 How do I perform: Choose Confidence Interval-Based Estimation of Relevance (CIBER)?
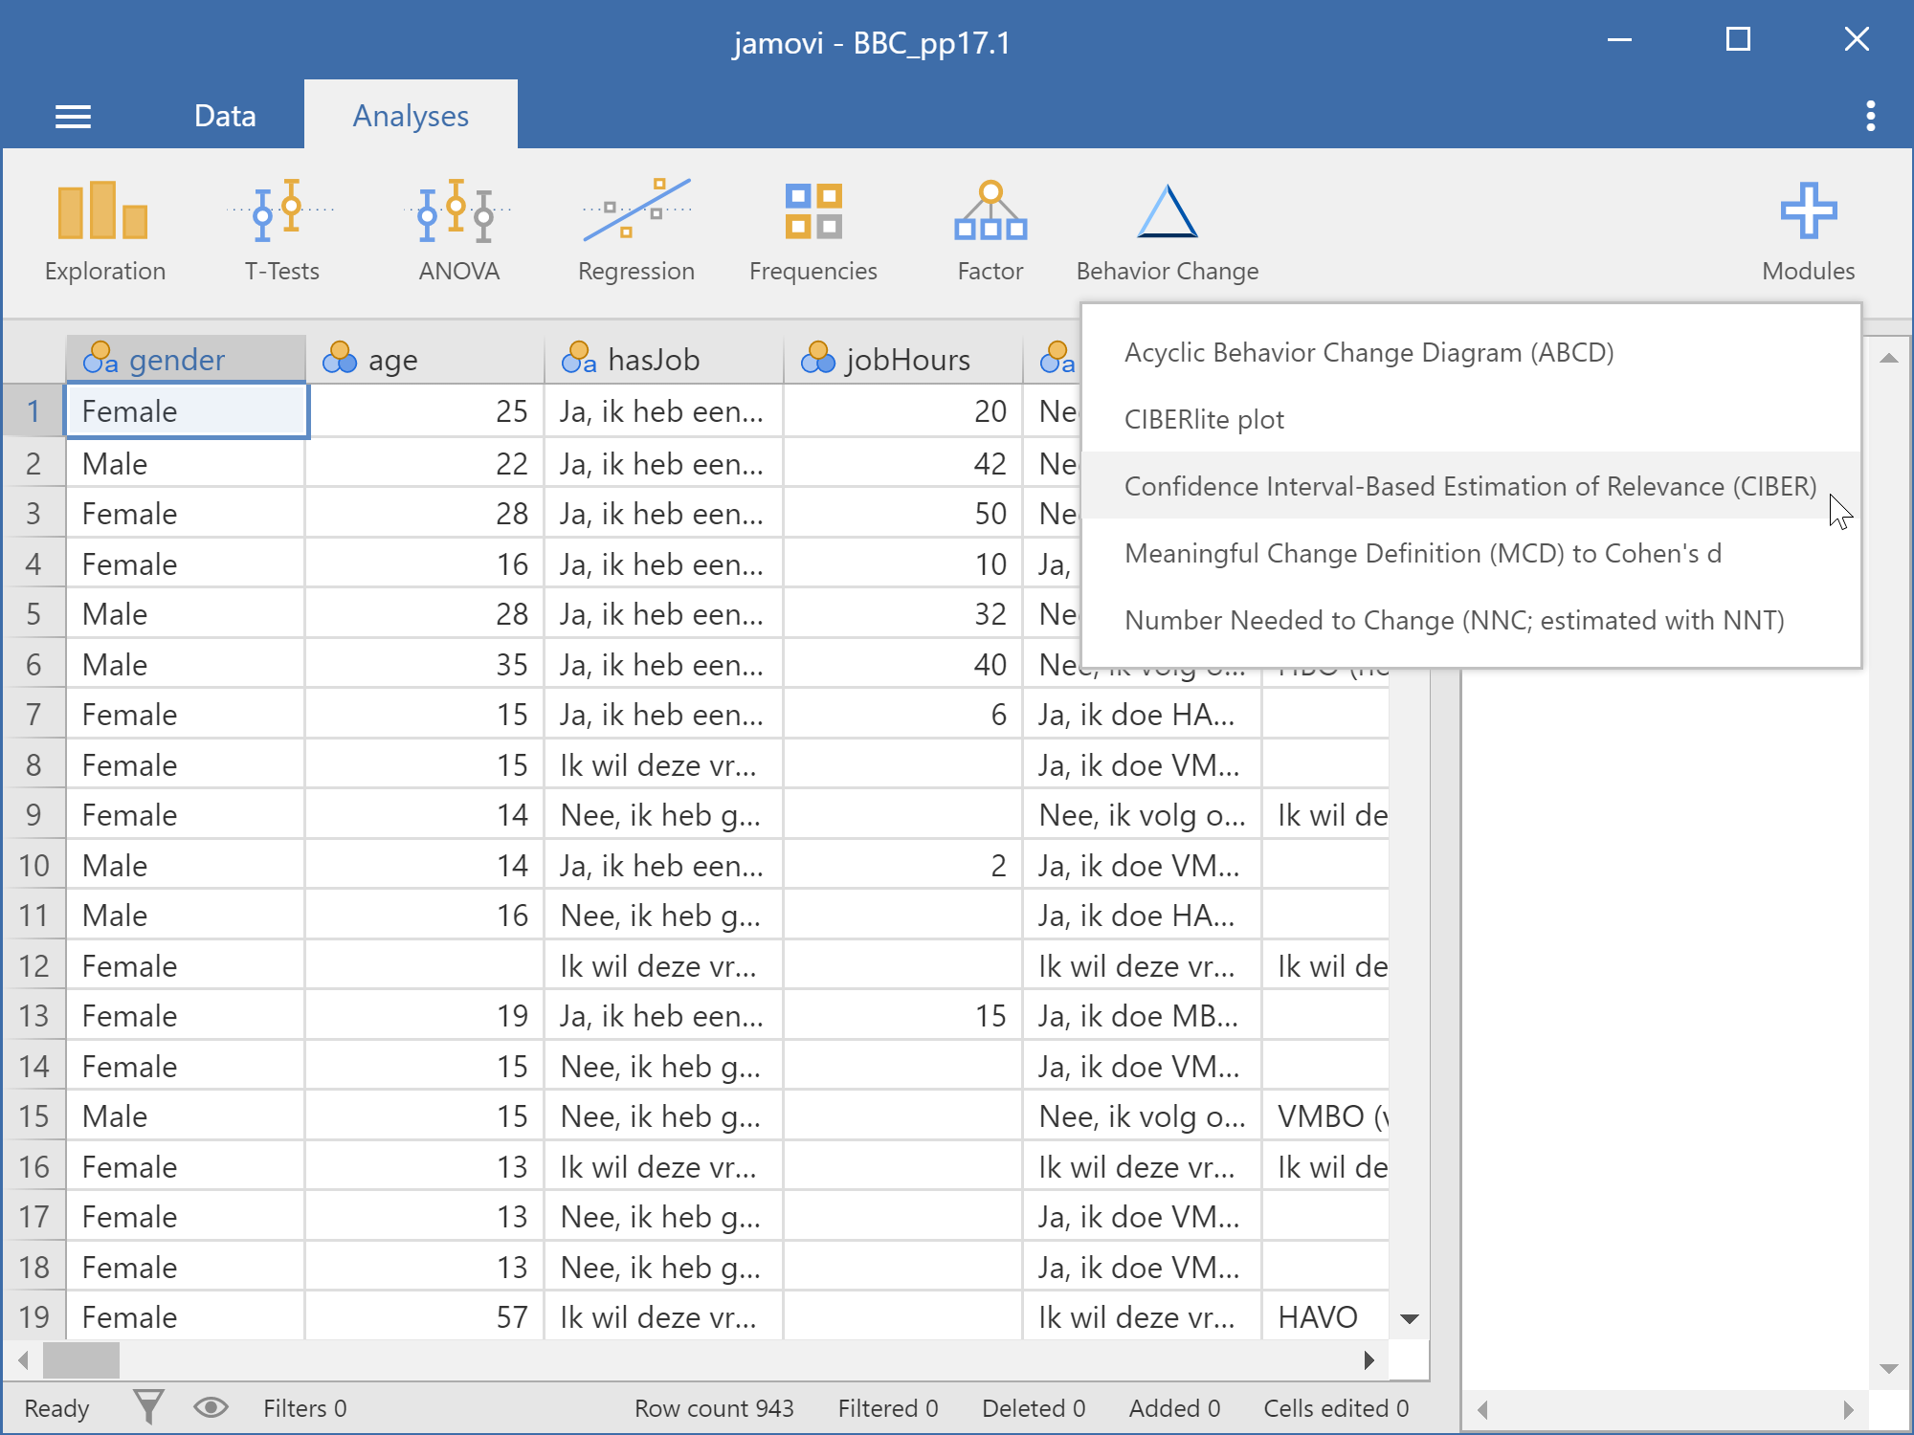pyautogui.click(x=1471, y=486)
